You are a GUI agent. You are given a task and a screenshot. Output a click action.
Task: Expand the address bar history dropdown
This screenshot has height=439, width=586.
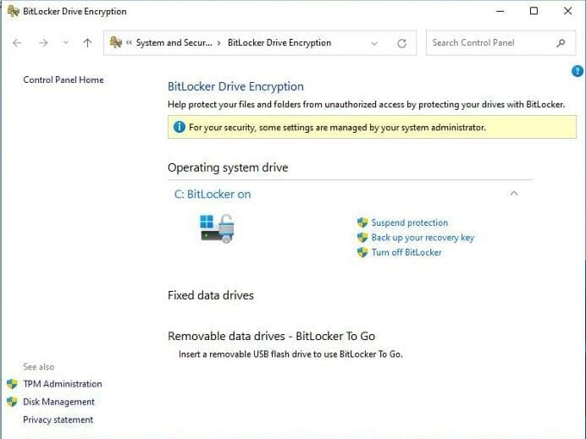[374, 43]
